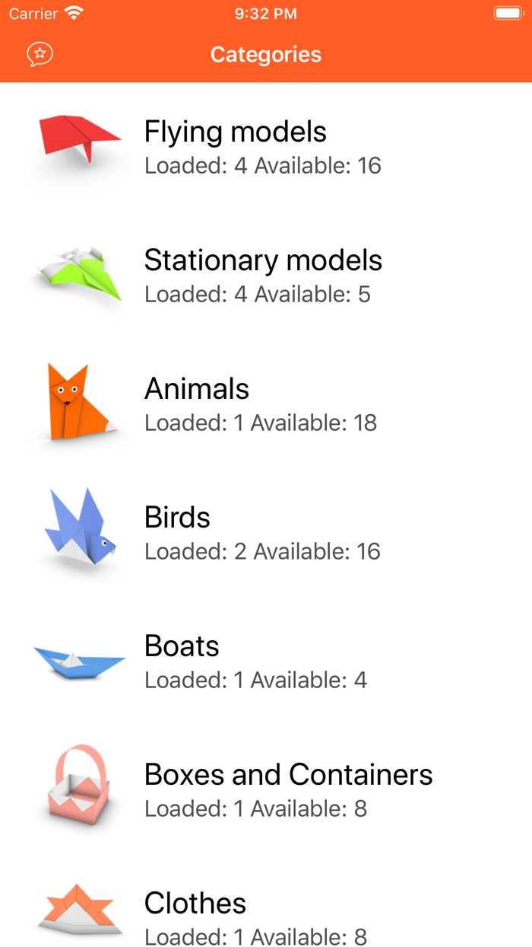532x947 pixels.
Task: Tap "Loaded: 1 Available: 18" under Animals
Action: click(x=261, y=423)
